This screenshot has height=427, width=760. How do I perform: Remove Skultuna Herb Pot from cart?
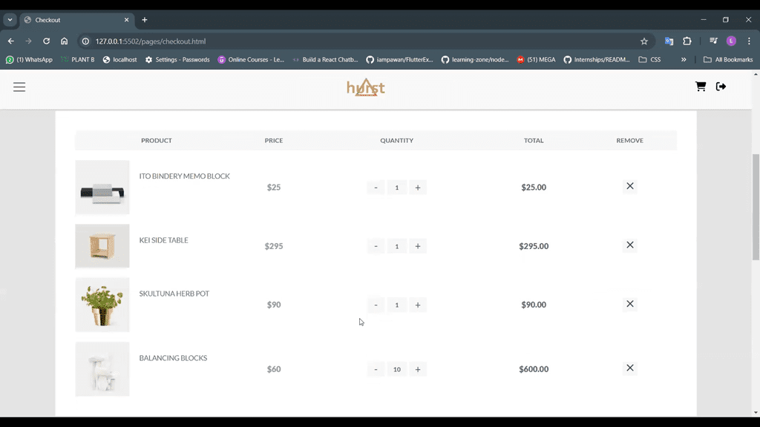click(629, 304)
